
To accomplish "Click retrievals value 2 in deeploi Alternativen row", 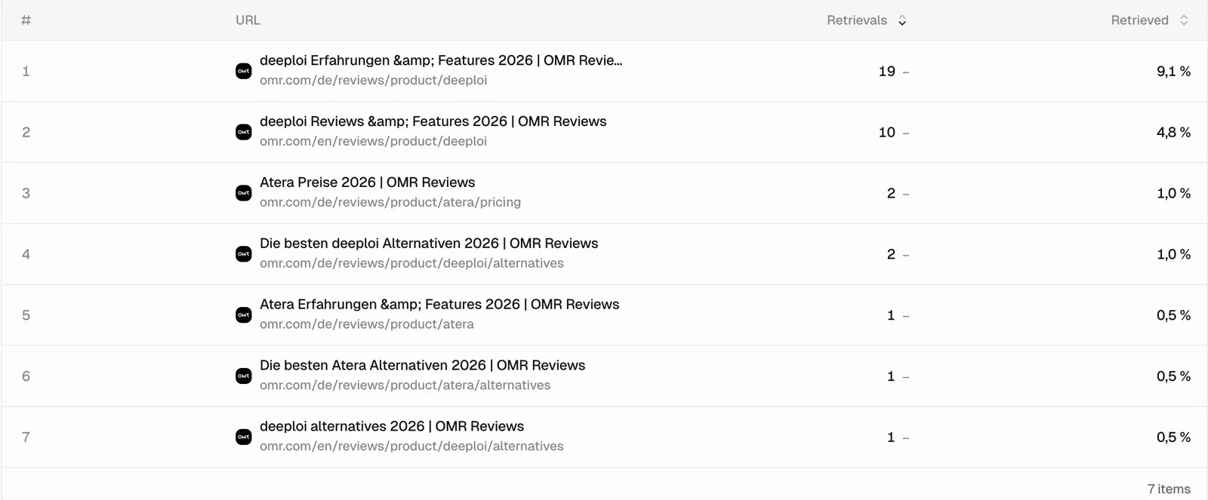I will [x=891, y=255].
